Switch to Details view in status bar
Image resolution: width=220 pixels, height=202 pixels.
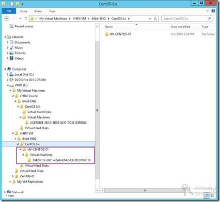coord(206,195)
